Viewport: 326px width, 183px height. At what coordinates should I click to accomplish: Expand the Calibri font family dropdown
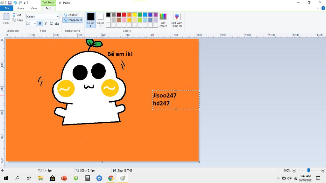58,17
